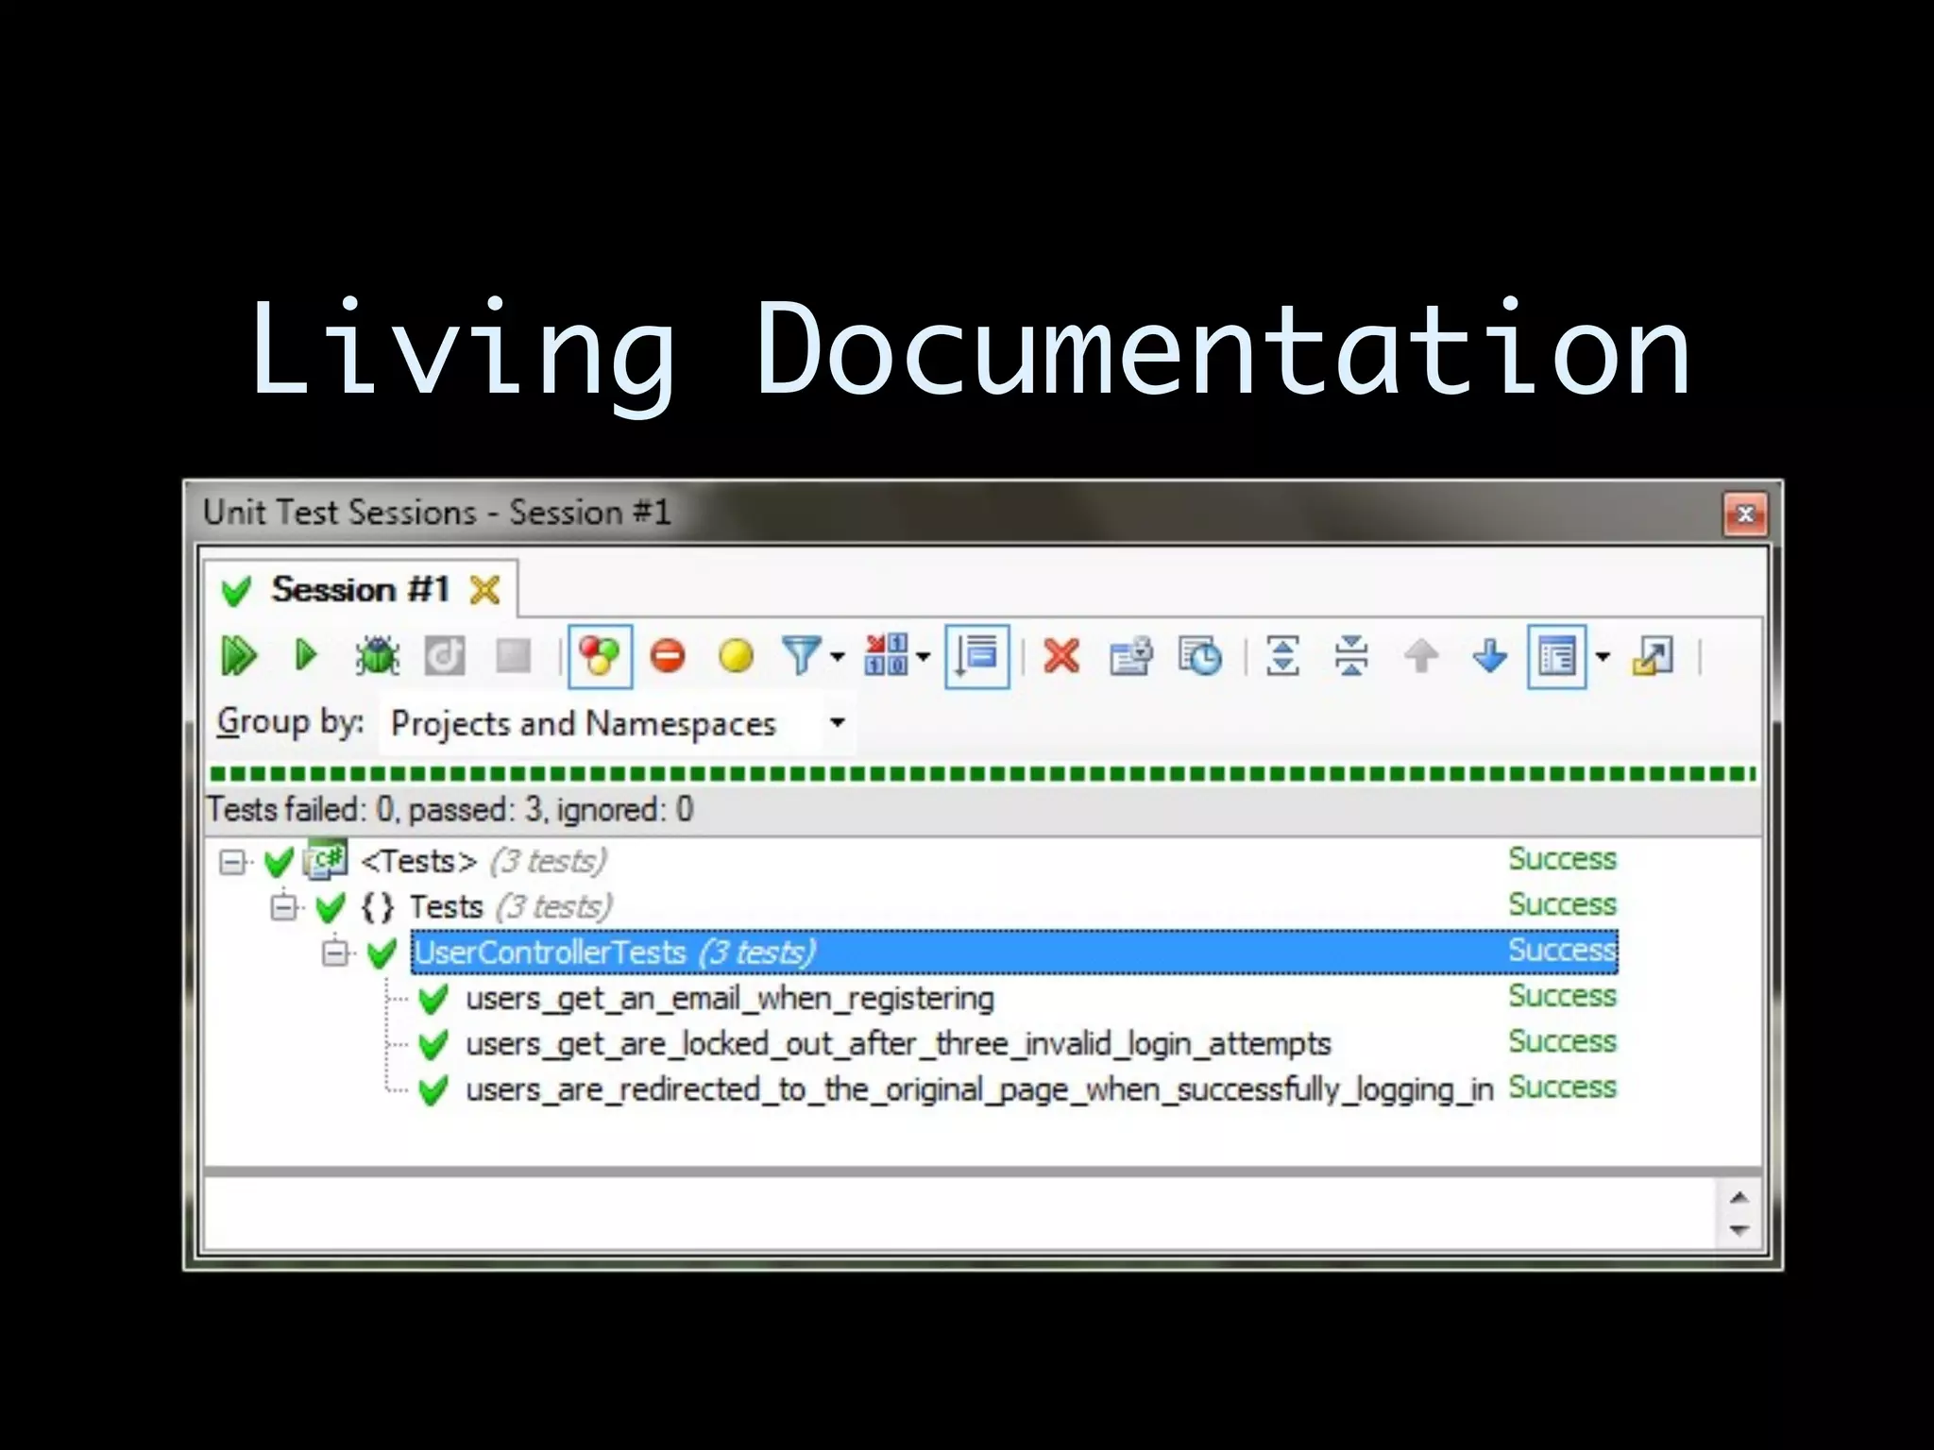Click the braces namespace icon beside Tests
The width and height of the screenshot is (1934, 1450).
click(x=377, y=907)
